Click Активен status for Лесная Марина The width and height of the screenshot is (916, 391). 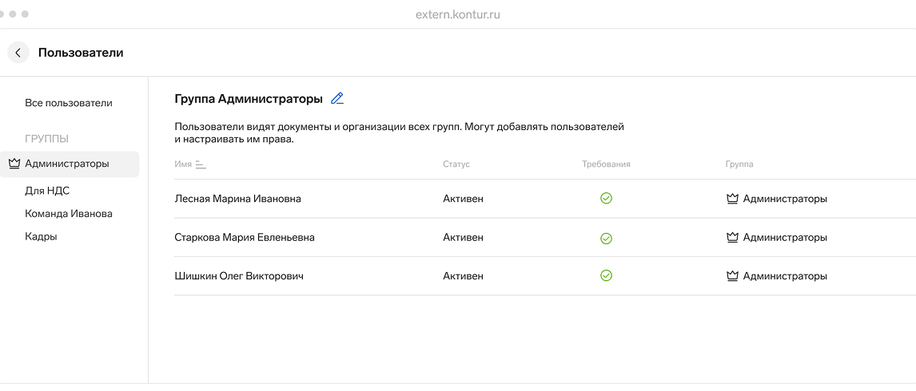(464, 199)
